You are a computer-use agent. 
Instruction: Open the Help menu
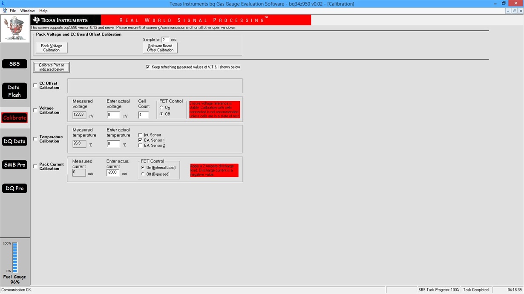point(43,11)
